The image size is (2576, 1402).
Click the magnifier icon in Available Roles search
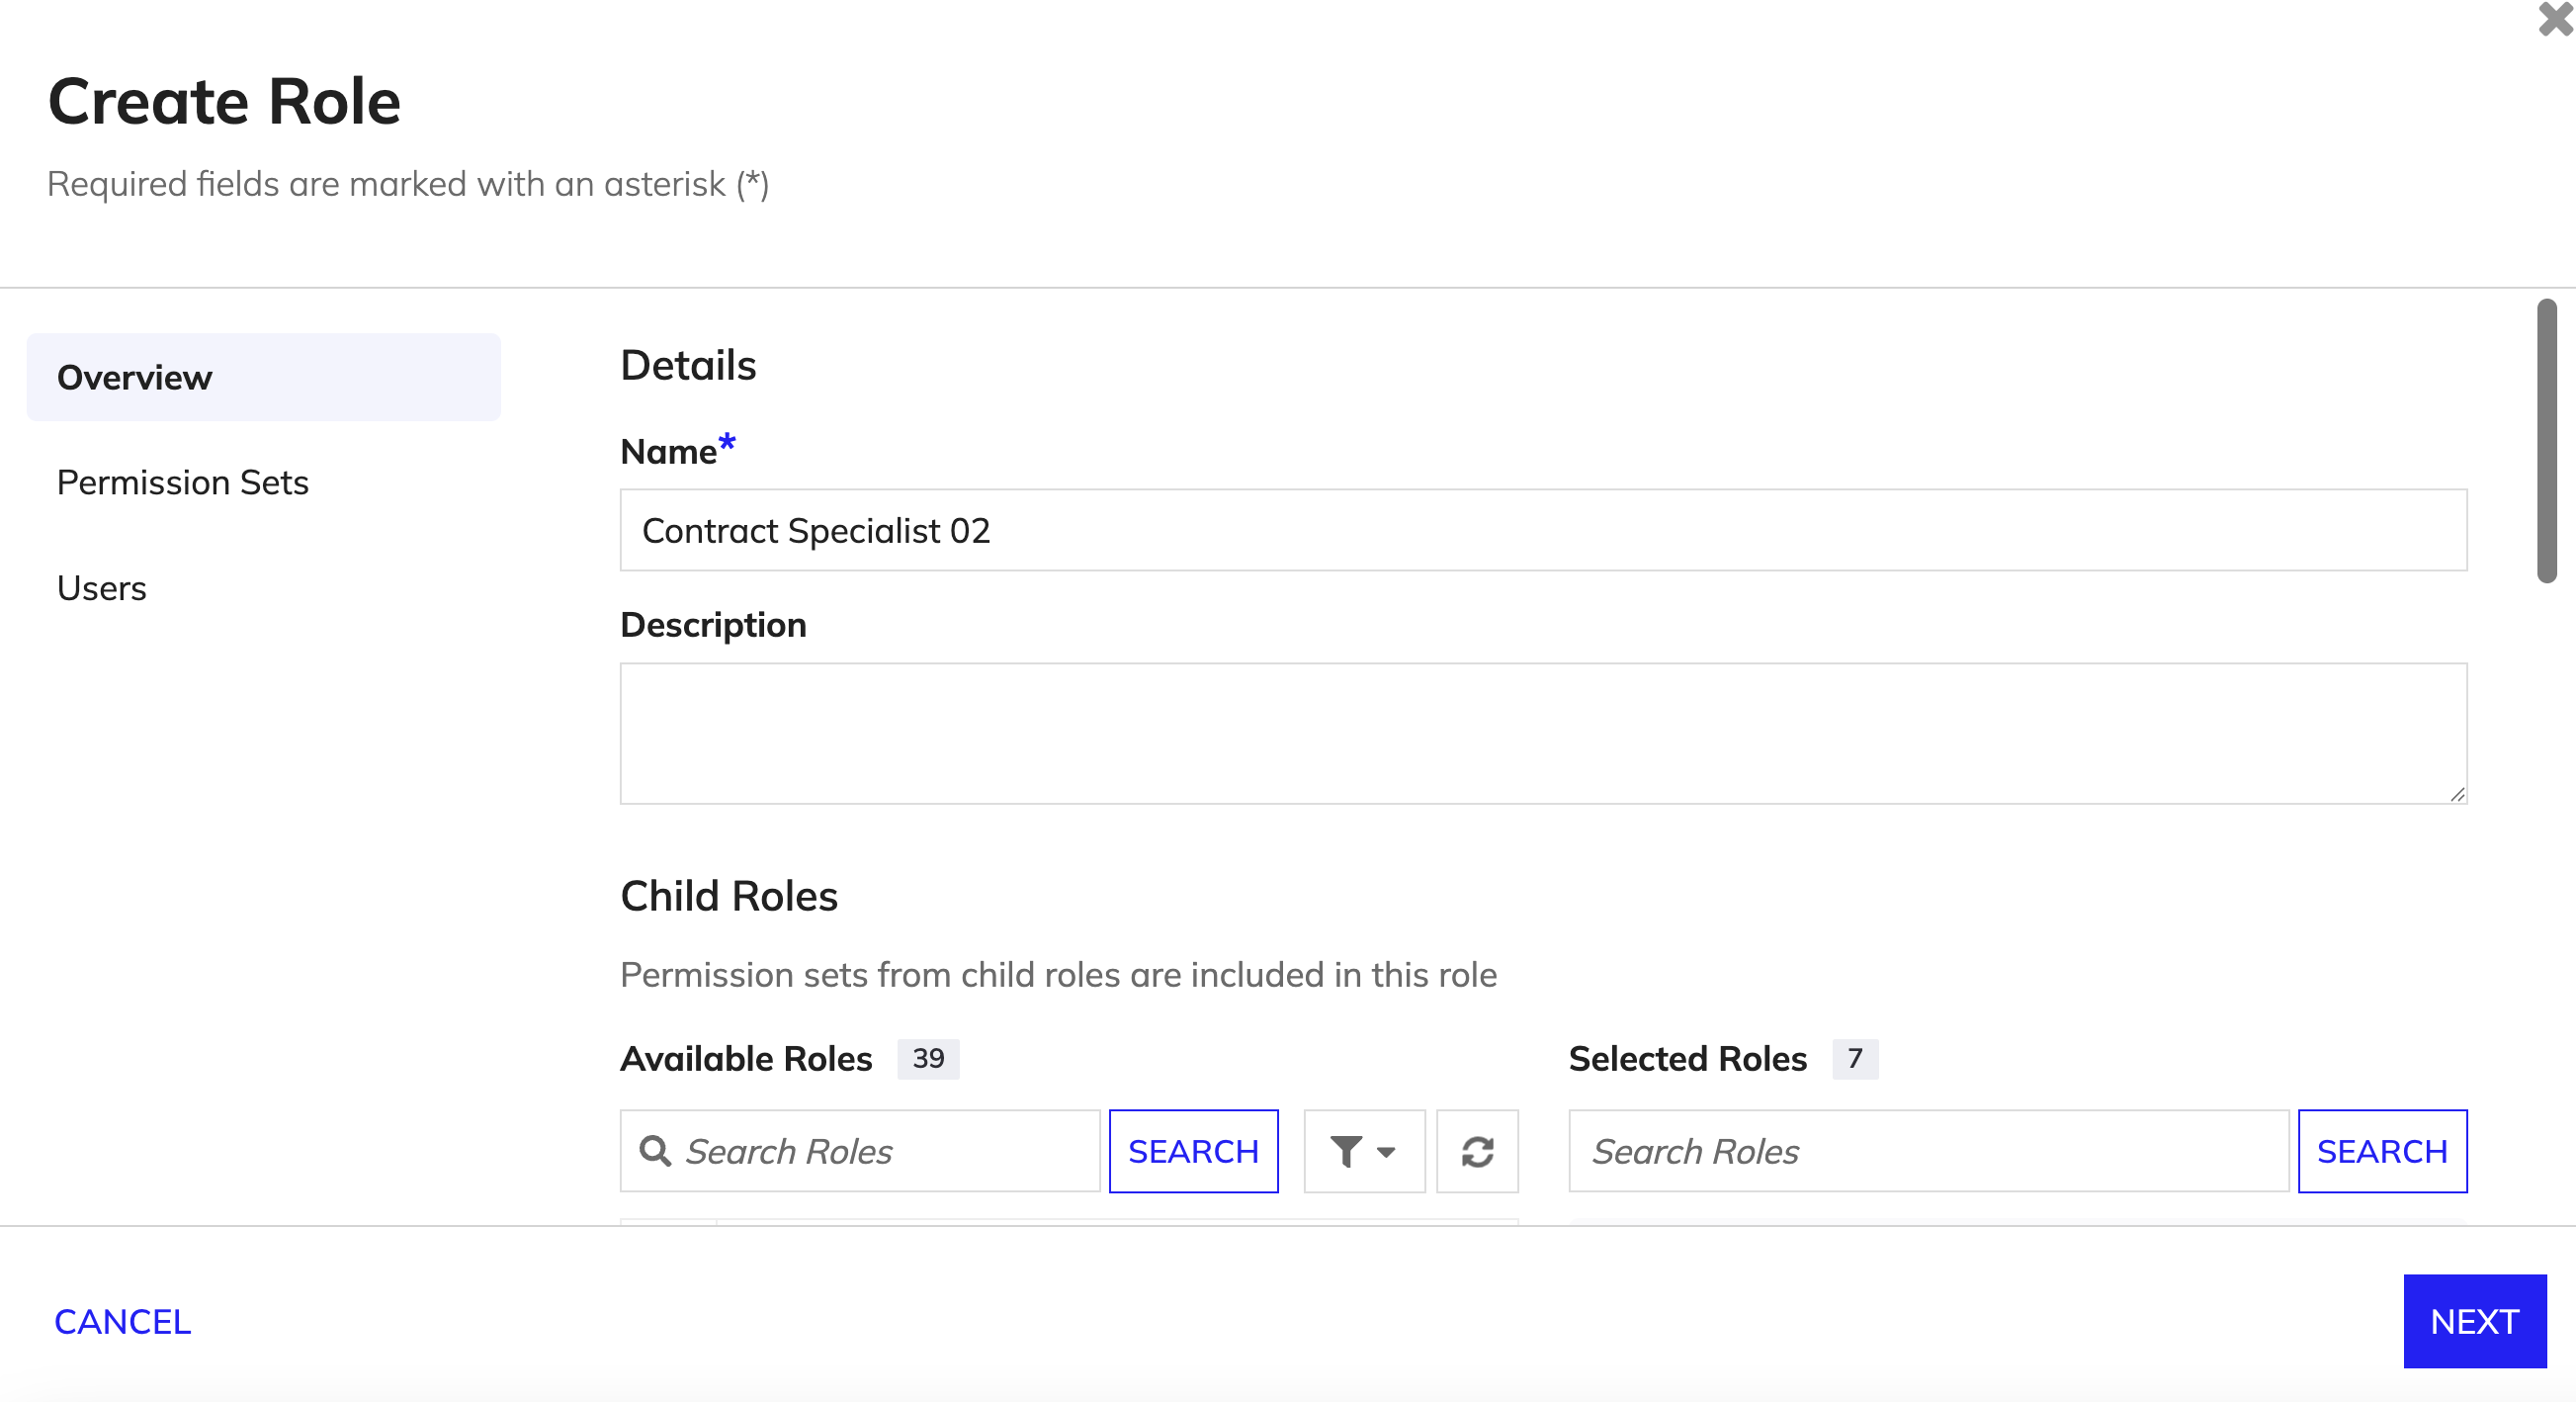click(x=655, y=1151)
